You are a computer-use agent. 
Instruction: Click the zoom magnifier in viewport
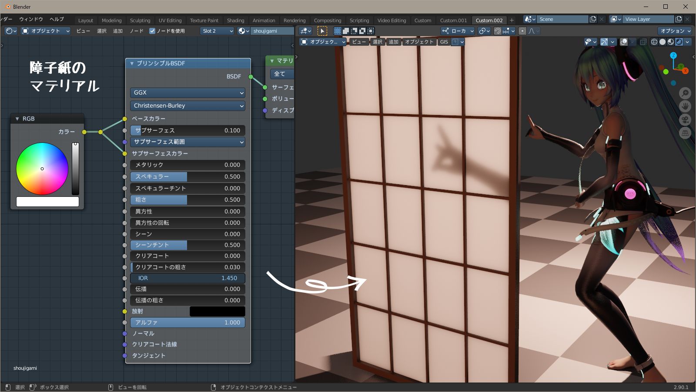[685, 93]
